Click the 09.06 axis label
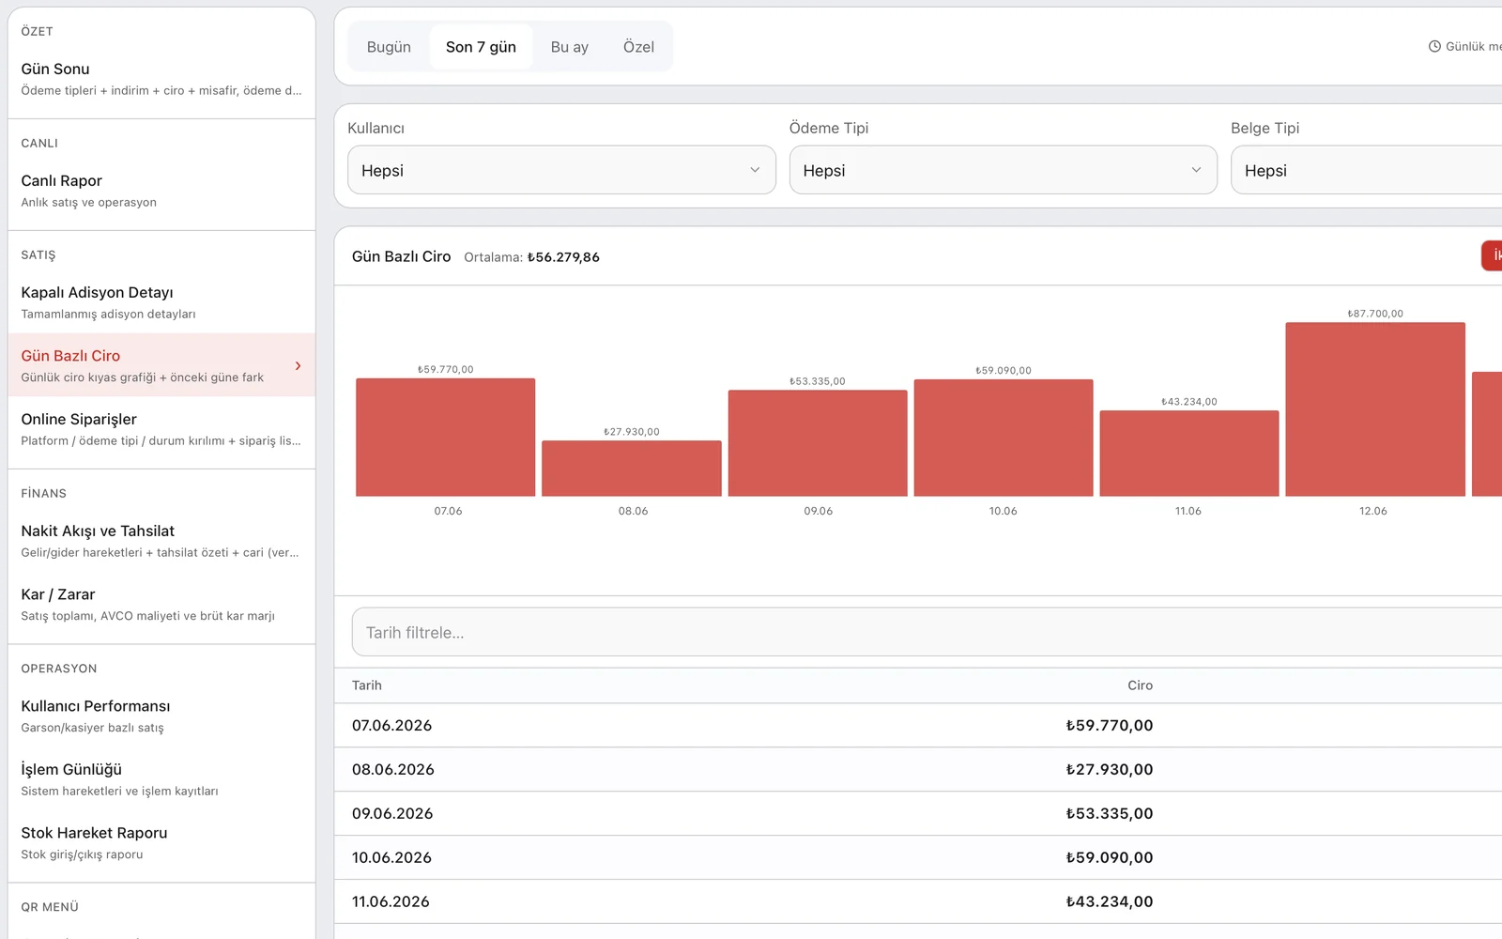 [x=819, y=511]
